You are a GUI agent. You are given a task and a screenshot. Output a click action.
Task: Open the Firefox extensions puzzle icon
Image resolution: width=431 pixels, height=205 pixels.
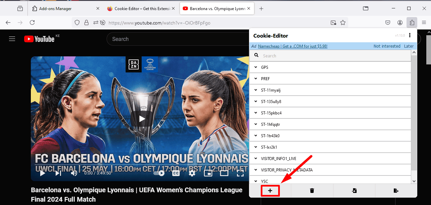(x=412, y=22)
